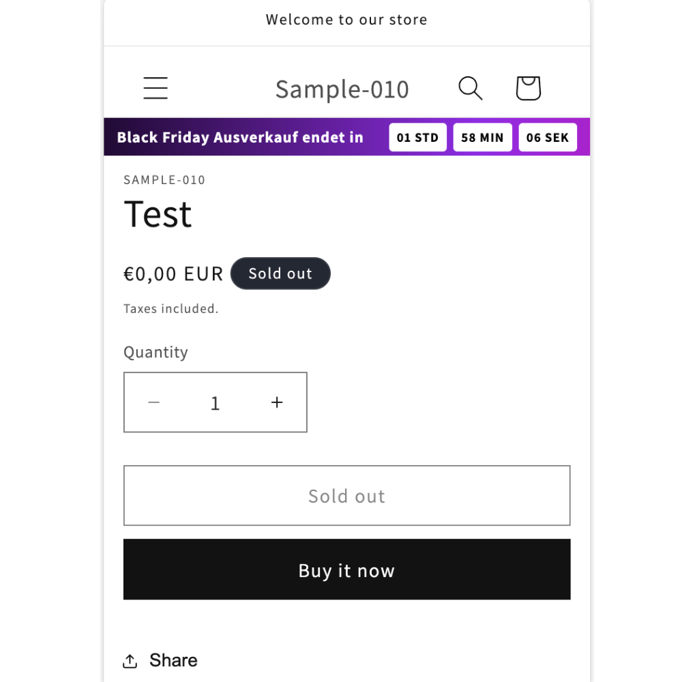The width and height of the screenshot is (682, 682).
Task: Click the €0,00 EUR price
Action: pyautogui.click(x=173, y=274)
